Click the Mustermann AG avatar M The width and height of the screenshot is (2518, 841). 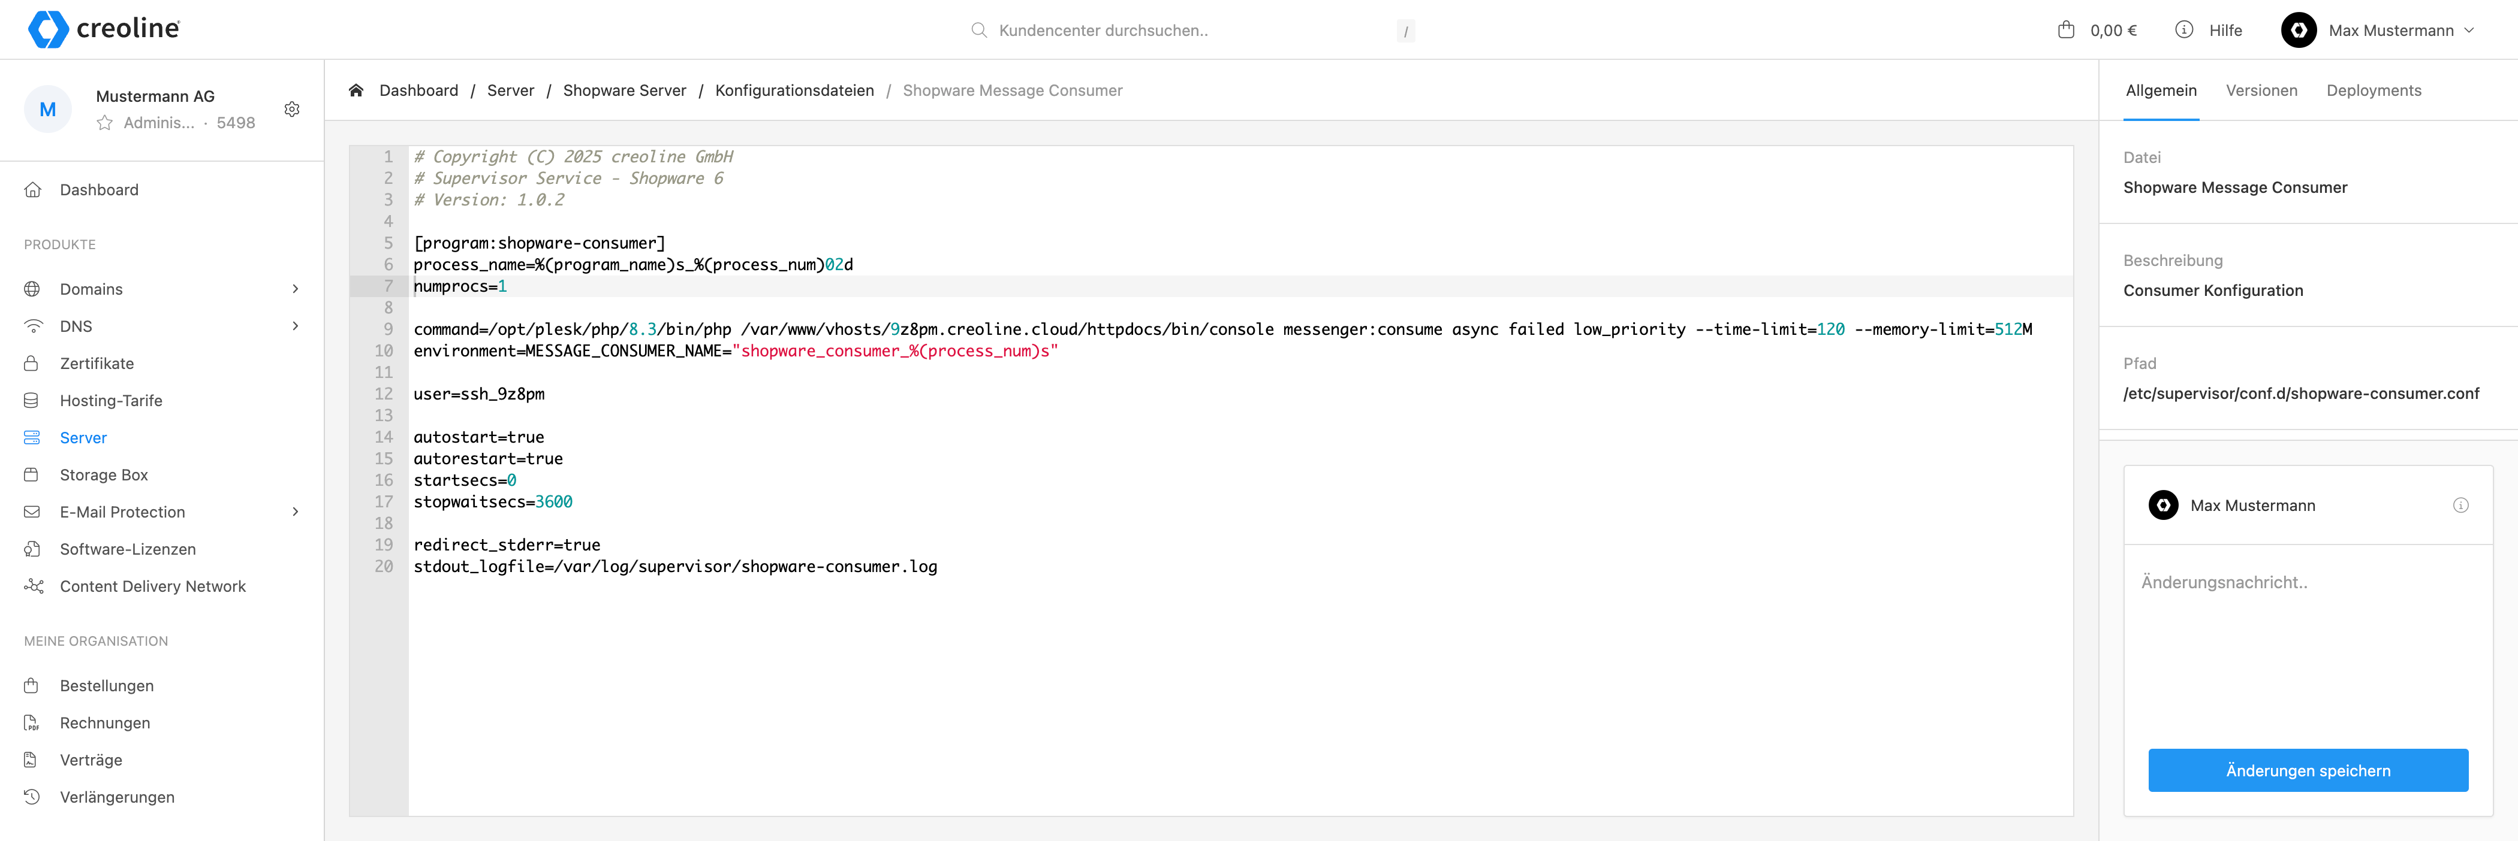tap(47, 110)
